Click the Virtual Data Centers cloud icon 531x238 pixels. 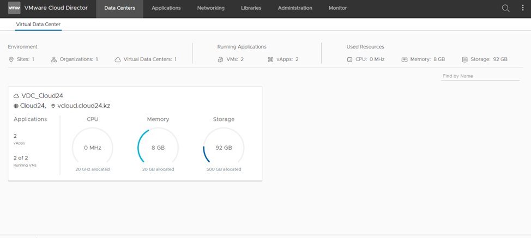point(118,59)
